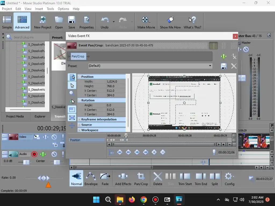
Task: Open Track Motion on the Video track
Action: 37,137
